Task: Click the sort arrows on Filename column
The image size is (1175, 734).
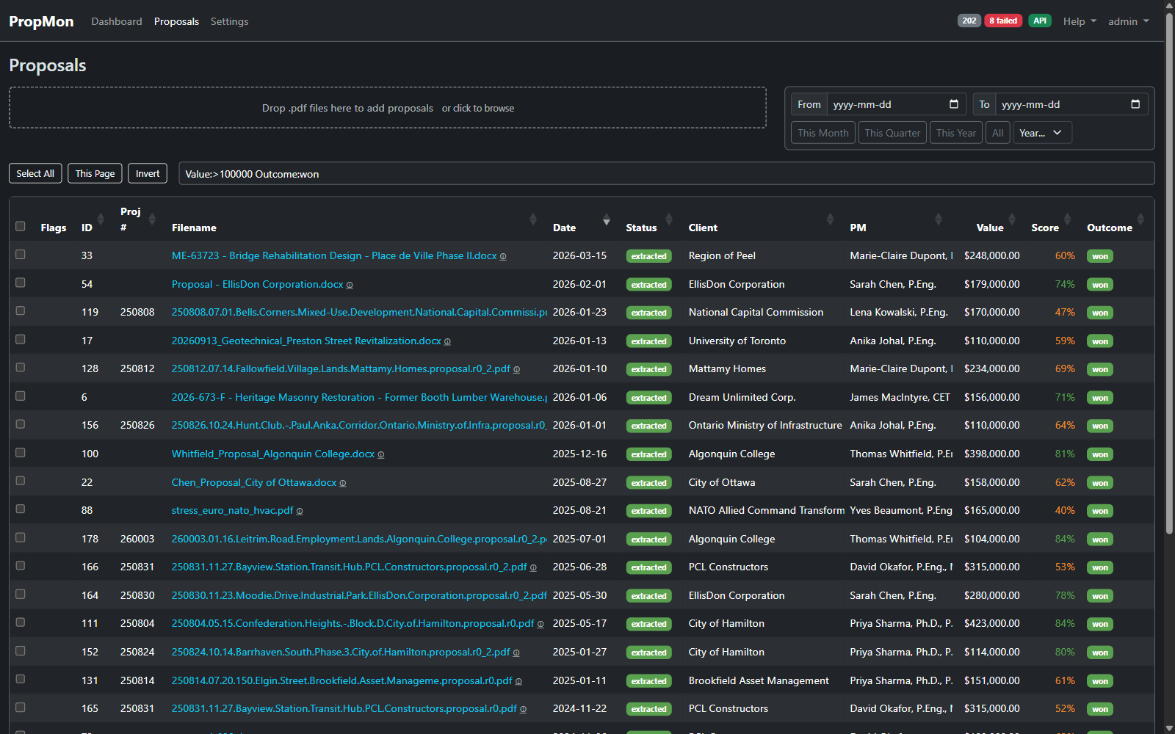Action: coord(532,219)
